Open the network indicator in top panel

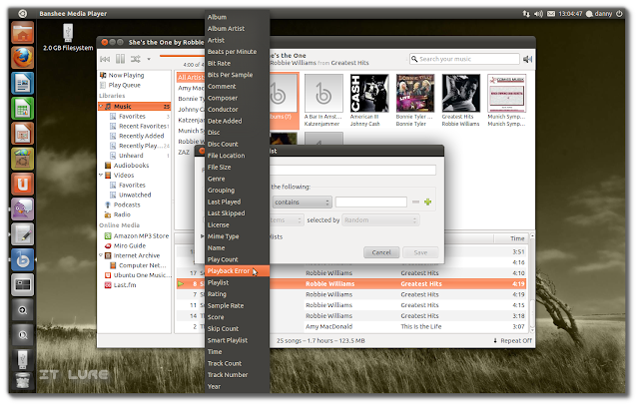pyautogui.click(x=526, y=14)
